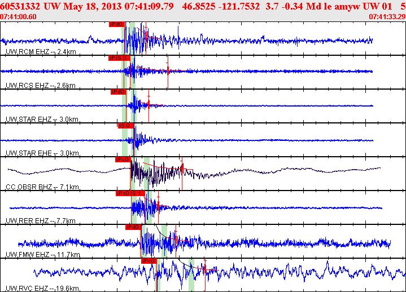Click the start time 07:41:00.60
The width and height of the screenshot is (406, 292).
18,17
